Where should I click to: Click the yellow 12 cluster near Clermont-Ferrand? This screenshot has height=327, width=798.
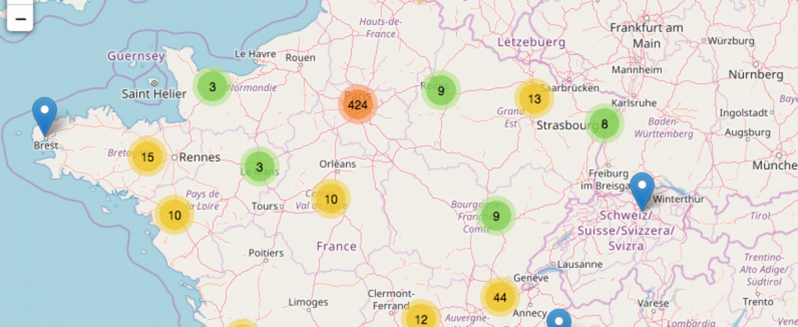click(421, 318)
